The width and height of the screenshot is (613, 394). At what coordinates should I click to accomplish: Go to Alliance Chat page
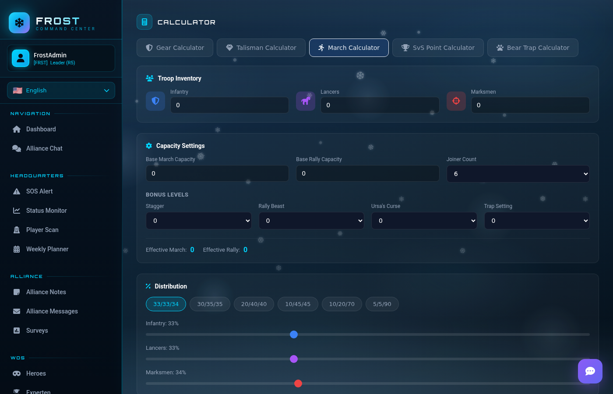click(x=44, y=148)
